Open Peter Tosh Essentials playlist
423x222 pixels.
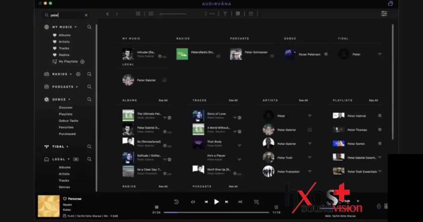357,171
